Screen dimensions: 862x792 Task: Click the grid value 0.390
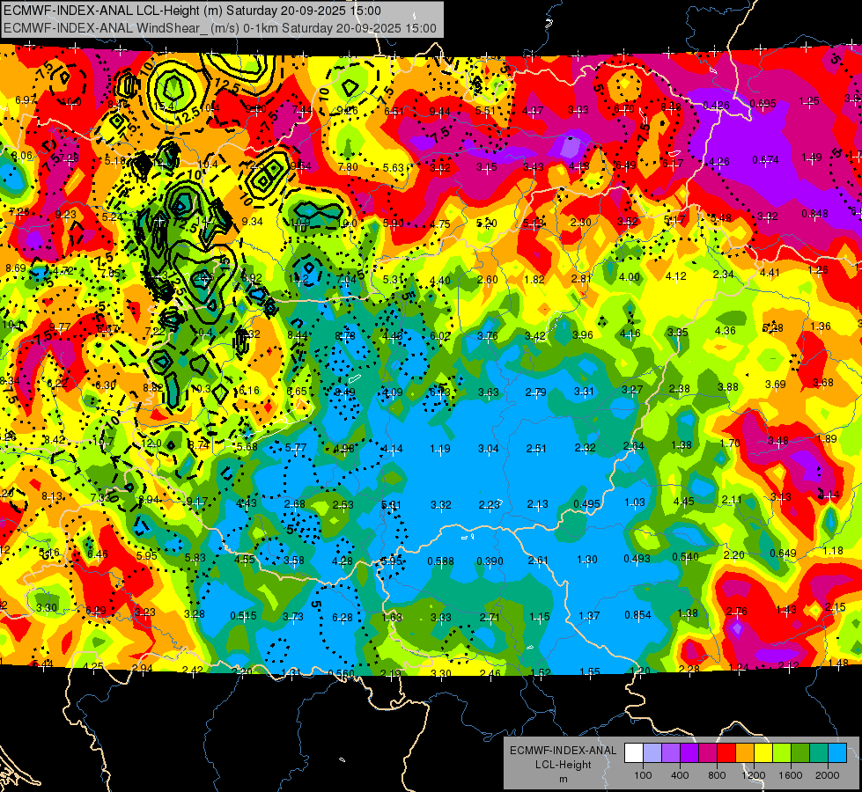[490, 561]
